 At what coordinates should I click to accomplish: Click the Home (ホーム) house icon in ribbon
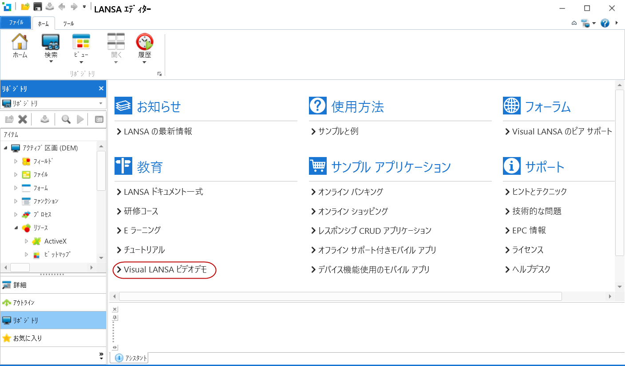pos(20,42)
